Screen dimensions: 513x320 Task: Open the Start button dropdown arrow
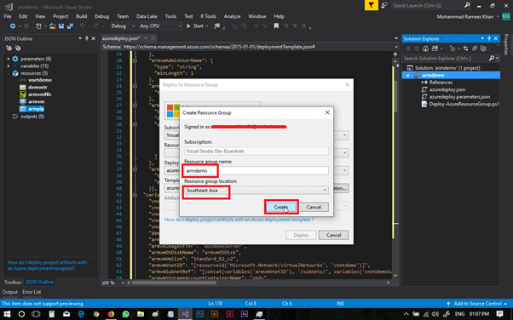click(x=207, y=26)
